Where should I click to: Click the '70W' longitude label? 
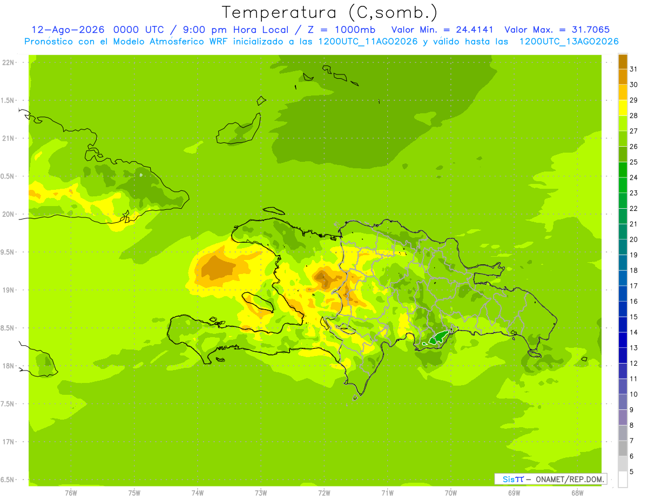click(x=451, y=492)
